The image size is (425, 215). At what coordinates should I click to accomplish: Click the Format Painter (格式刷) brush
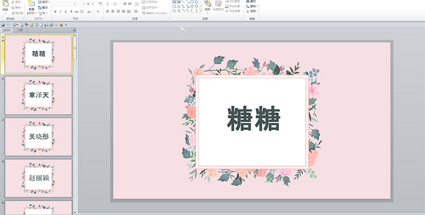[18, 13]
